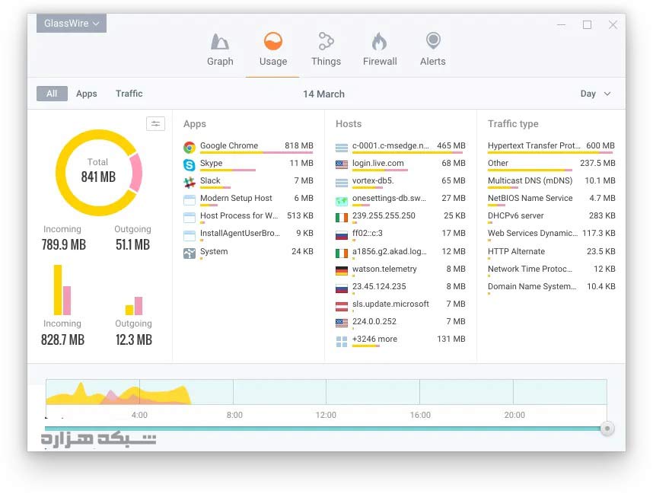Click the flag beside sls.update.microsoft
The height and width of the screenshot is (494, 653).
tap(342, 306)
